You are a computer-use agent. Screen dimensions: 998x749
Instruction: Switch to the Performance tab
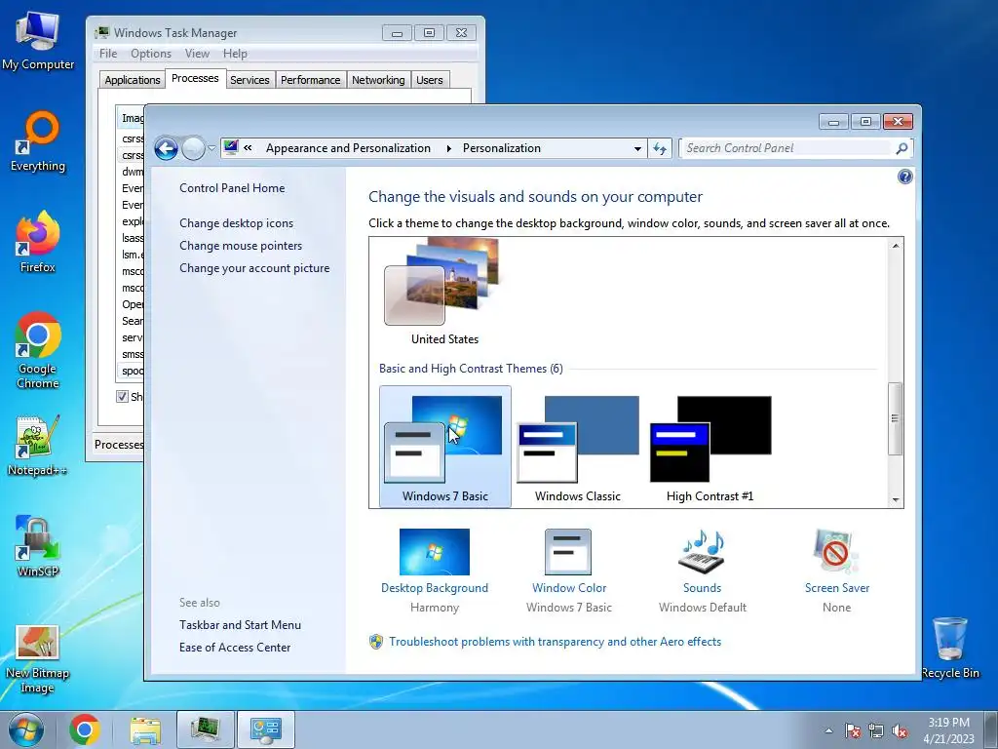pyautogui.click(x=311, y=80)
